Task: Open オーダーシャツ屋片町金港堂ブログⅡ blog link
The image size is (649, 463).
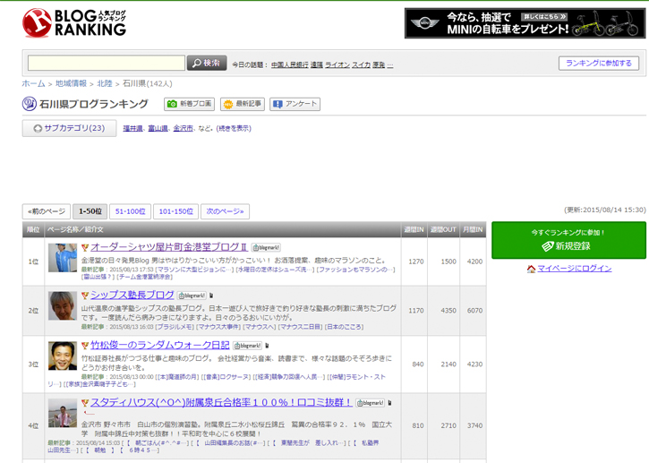Action: (x=165, y=246)
